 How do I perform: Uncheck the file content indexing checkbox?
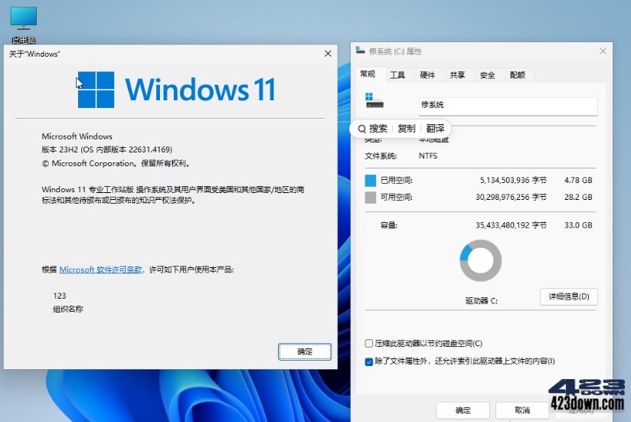click(x=368, y=361)
